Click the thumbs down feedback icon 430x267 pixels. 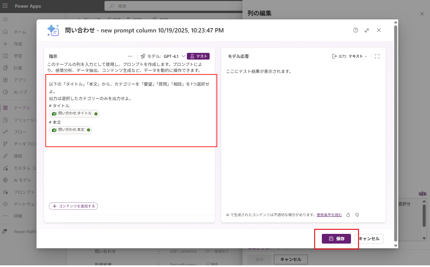coord(357,215)
